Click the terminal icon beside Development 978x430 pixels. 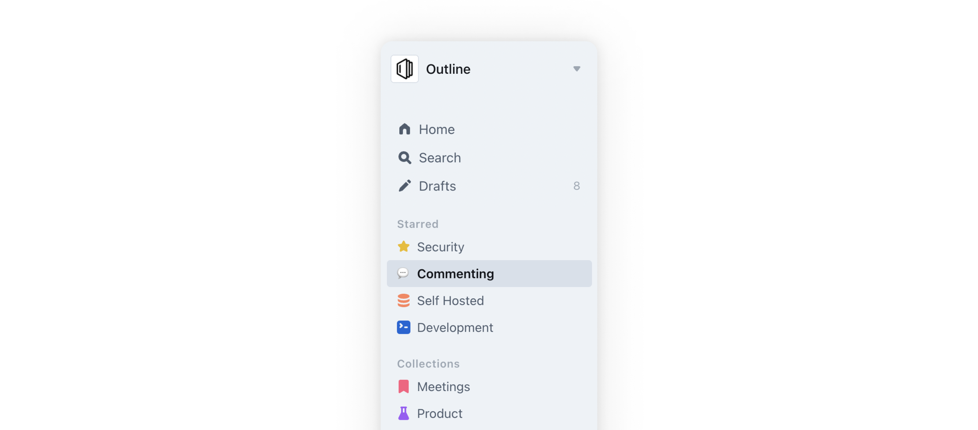pyautogui.click(x=404, y=327)
